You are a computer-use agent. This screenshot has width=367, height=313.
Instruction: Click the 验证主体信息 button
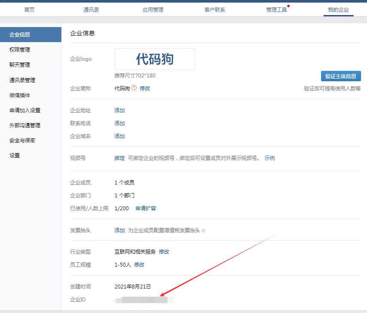341,76
